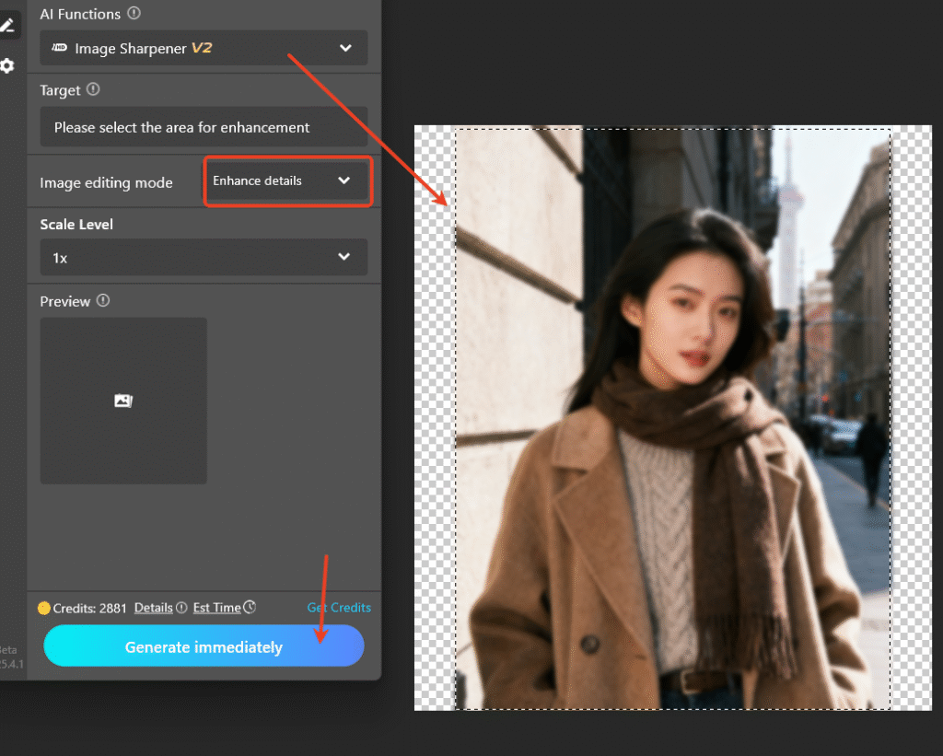Click the Preview info icon

(104, 301)
